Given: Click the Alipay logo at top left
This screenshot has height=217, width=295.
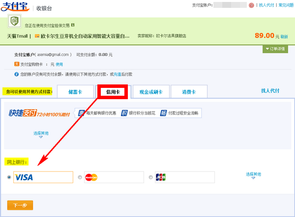Looking at the screenshot, I should click(15, 6).
